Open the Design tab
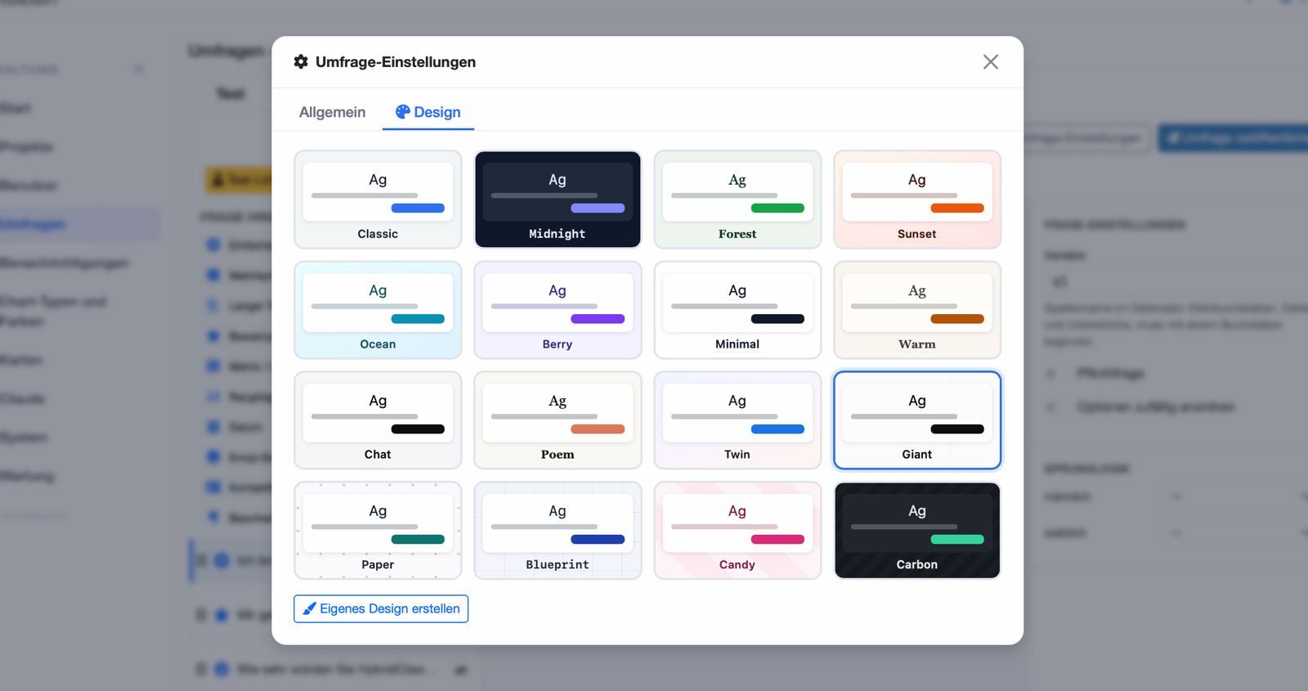The height and width of the screenshot is (691, 1308). point(428,112)
